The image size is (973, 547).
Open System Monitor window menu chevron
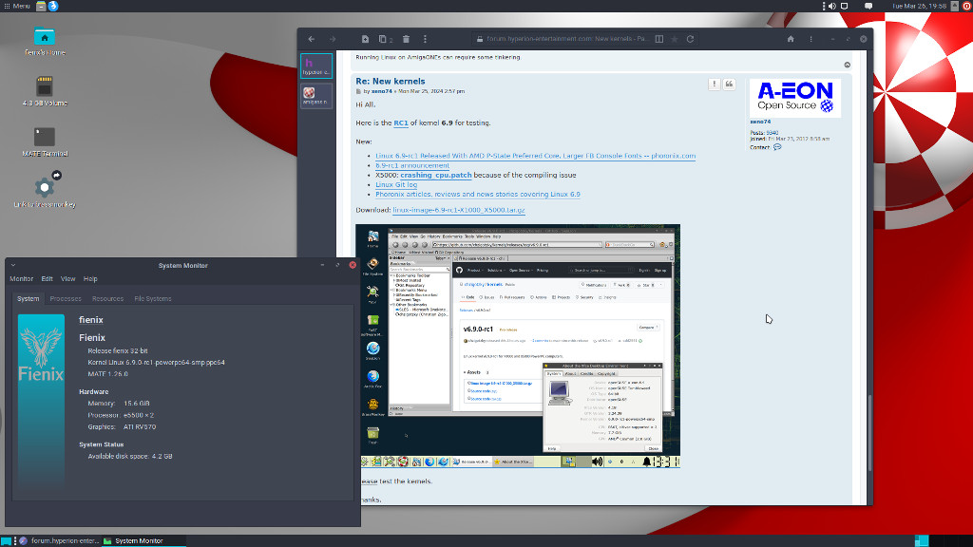pos(13,266)
